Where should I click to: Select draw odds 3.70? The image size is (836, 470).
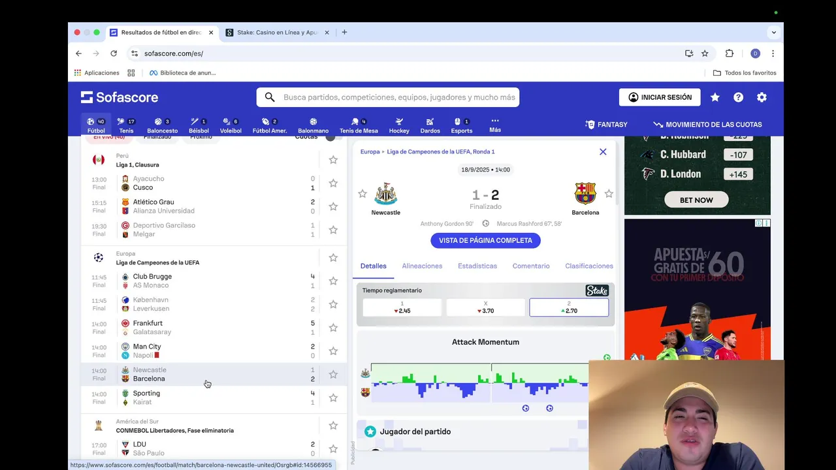pyautogui.click(x=485, y=307)
